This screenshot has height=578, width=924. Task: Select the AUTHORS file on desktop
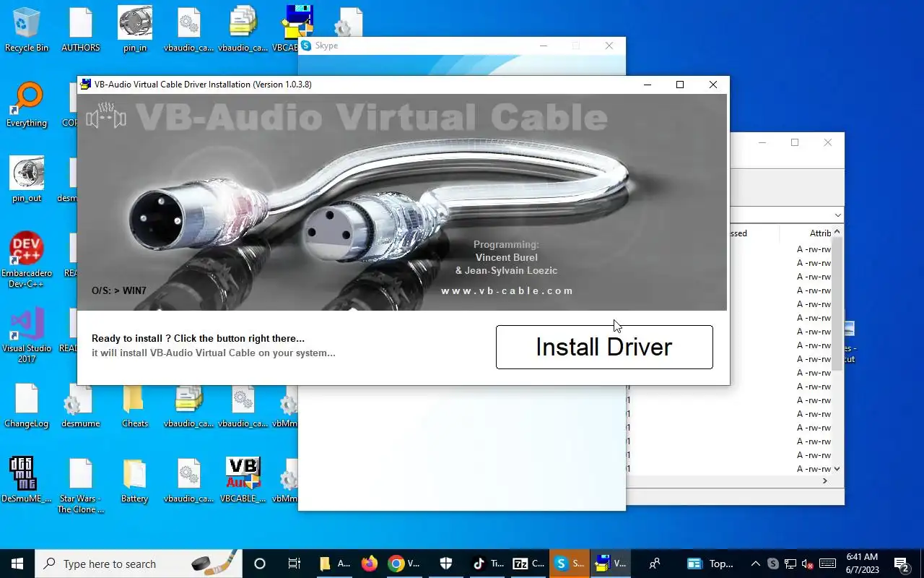pyautogui.click(x=81, y=30)
